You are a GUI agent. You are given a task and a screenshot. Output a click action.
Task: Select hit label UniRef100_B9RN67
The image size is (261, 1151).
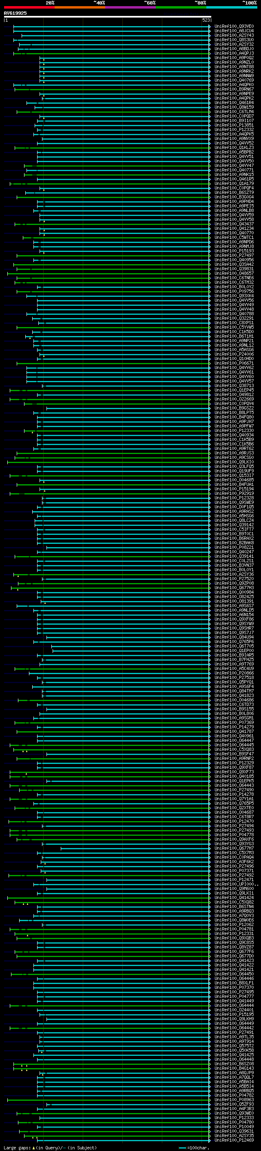point(234,89)
